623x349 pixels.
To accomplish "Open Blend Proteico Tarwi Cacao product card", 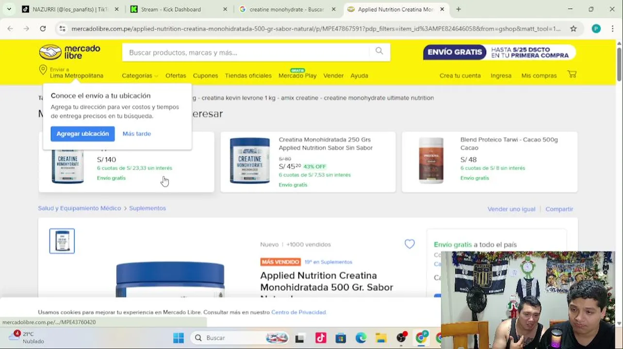I will 490,162.
